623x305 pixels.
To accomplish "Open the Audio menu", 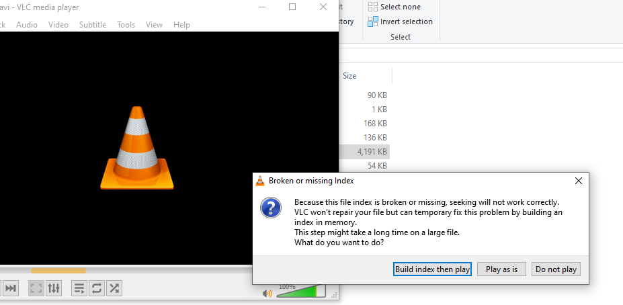I will (27, 25).
